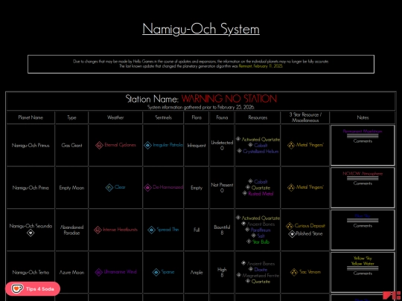Click the 3 Star Resource / Miscellaneous header

click(x=305, y=117)
